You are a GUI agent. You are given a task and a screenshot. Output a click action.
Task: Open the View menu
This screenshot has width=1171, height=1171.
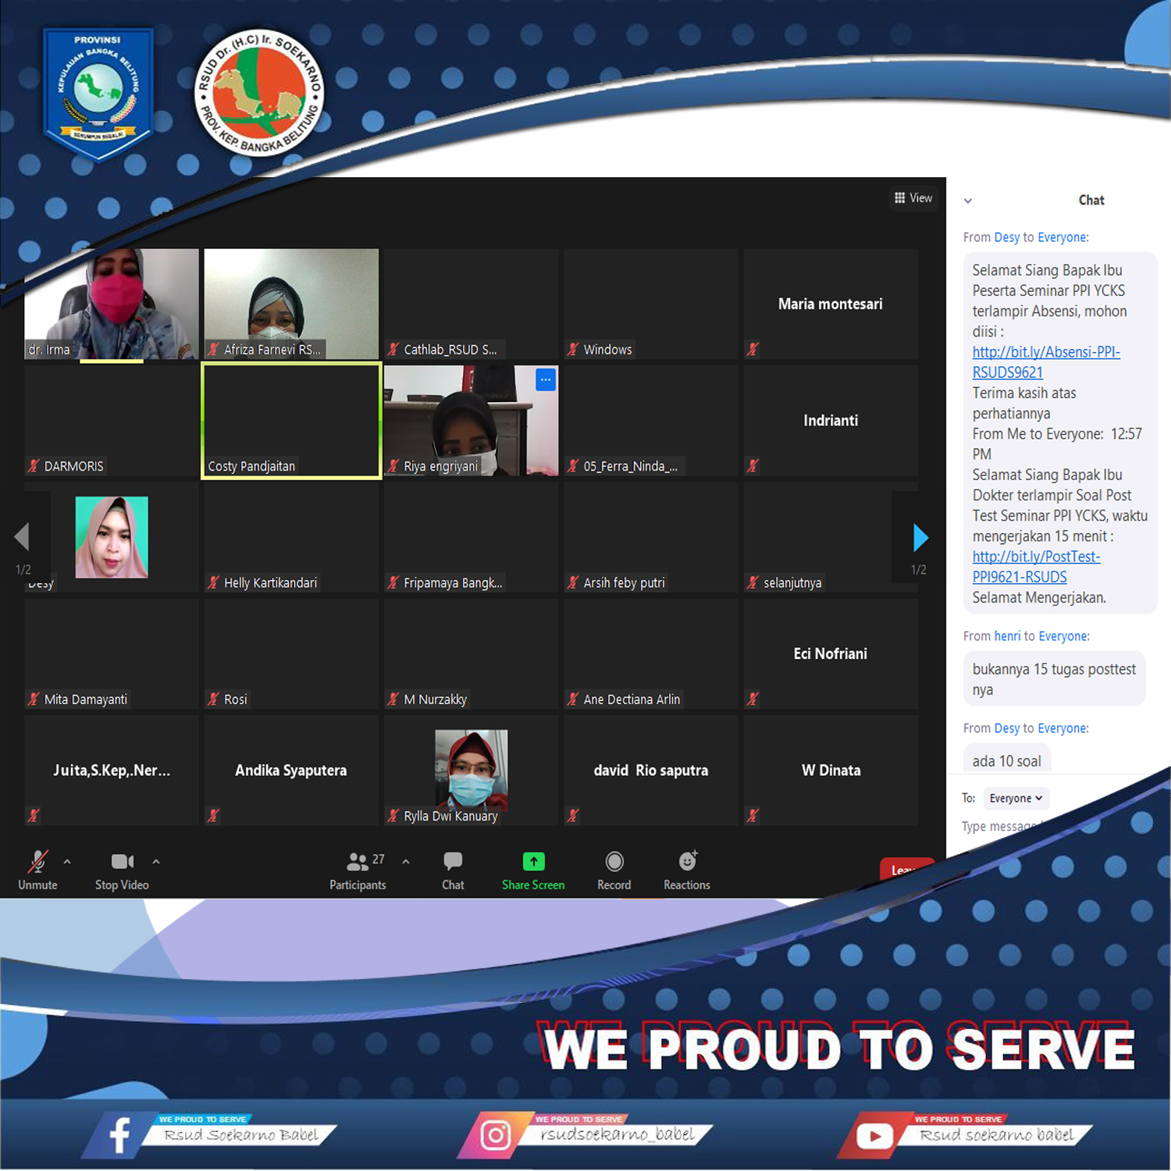(913, 198)
